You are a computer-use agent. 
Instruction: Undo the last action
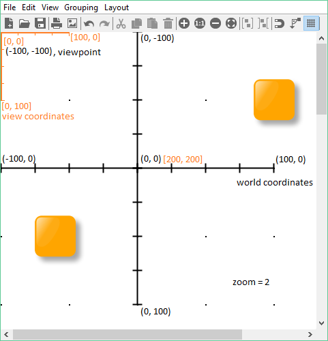coord(89,24)
